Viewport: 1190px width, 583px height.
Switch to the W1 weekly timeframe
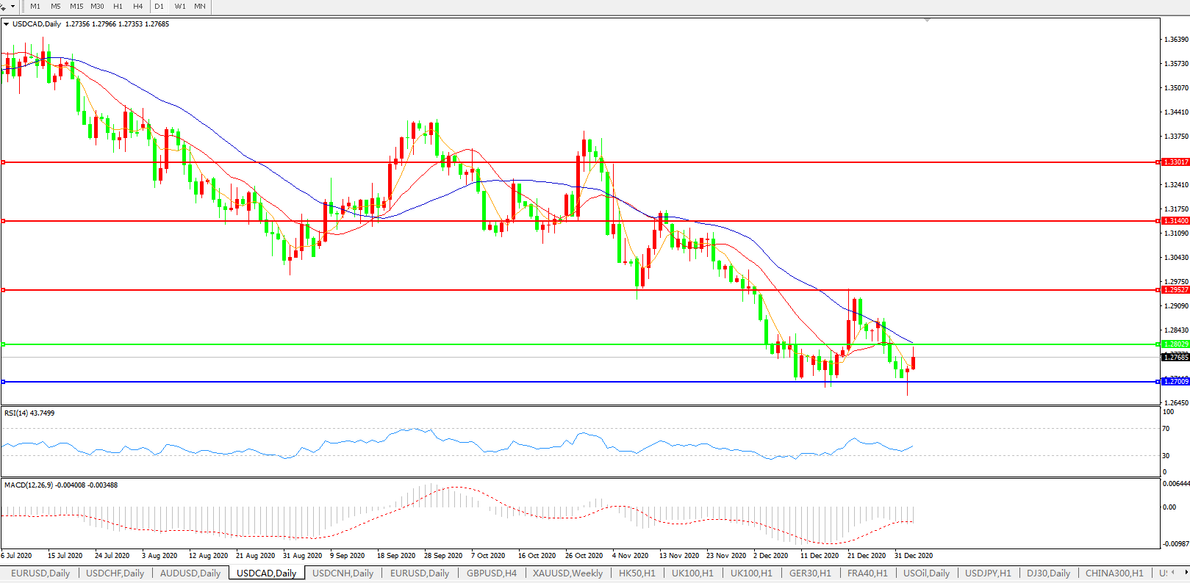180,7
